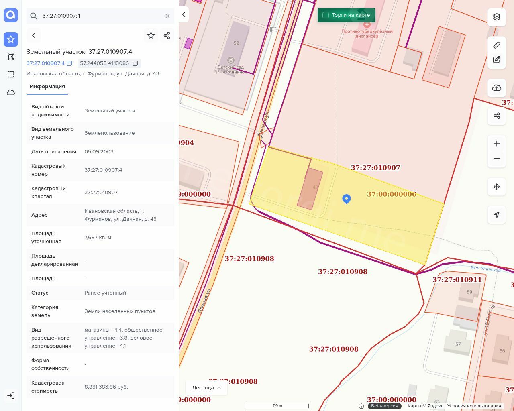This screenshot has width=514, height=411.
Task: Collapse the left information sidebar
Action: point(184,15)
